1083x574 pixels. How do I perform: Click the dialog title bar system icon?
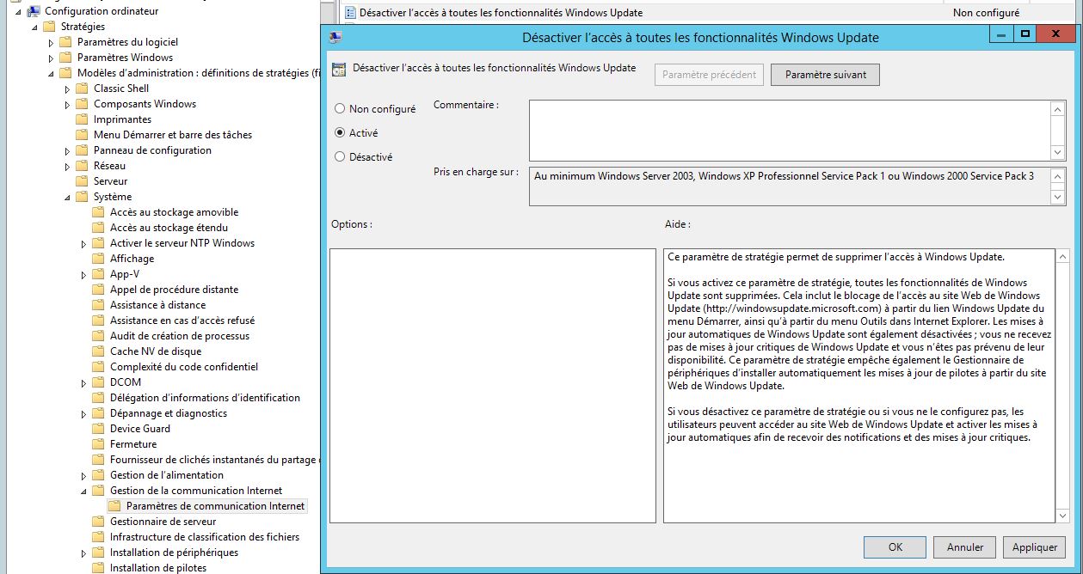[335, 37]
